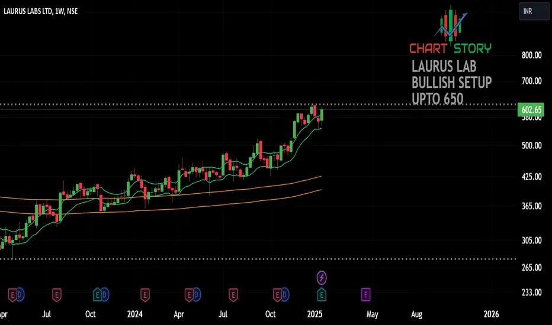Click the purple lightning news marker above 2025
The height and width of the screenshot is (325, 552).
pyautogui.click(x=322, y=278)
